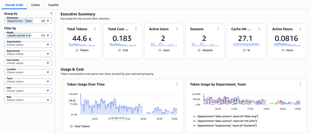Open the Organization filter dropdown
The height and width of the screenshot is (134, 311).
pyautogui.click(x=28, y=45)
